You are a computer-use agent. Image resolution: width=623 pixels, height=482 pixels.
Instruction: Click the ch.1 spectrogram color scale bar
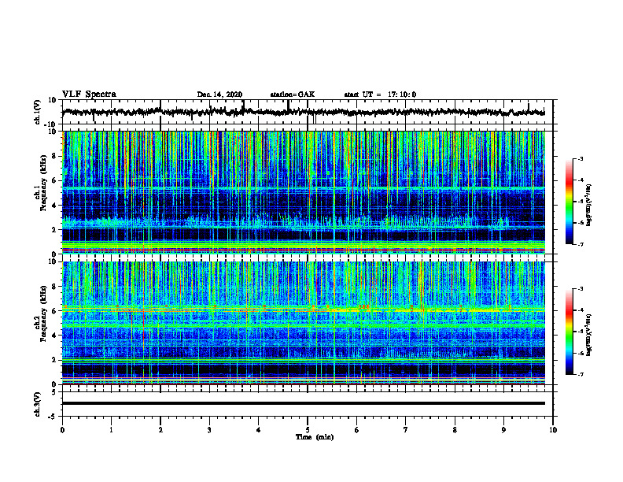[569, 202]
